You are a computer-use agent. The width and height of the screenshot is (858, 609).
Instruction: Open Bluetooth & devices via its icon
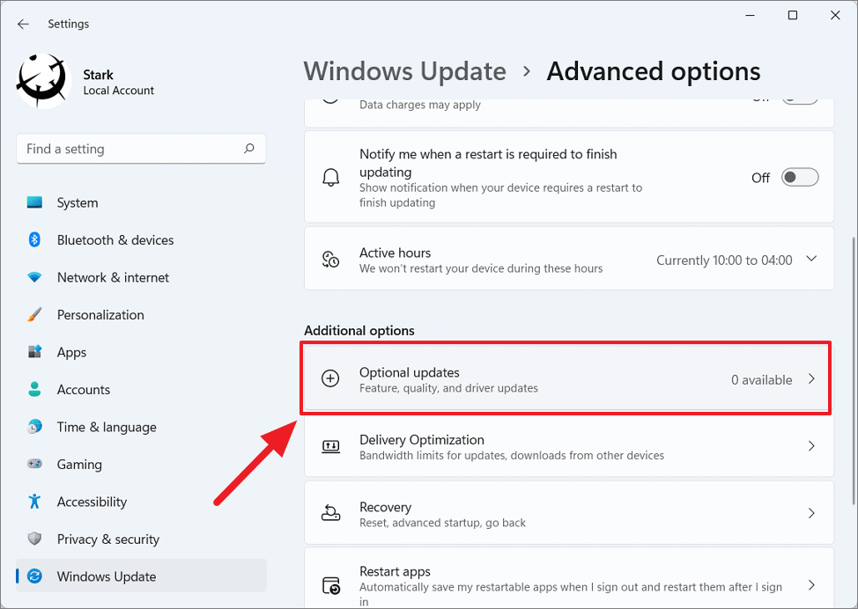pos(33,239)
